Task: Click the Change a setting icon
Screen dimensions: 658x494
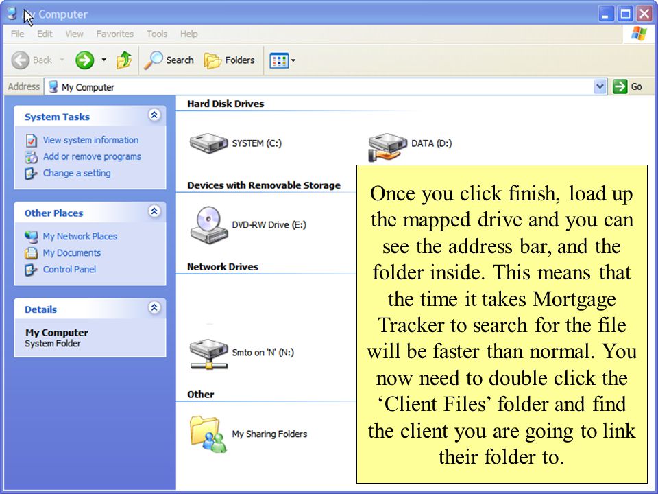Action: pyautogui.click(x=32, y=173)
